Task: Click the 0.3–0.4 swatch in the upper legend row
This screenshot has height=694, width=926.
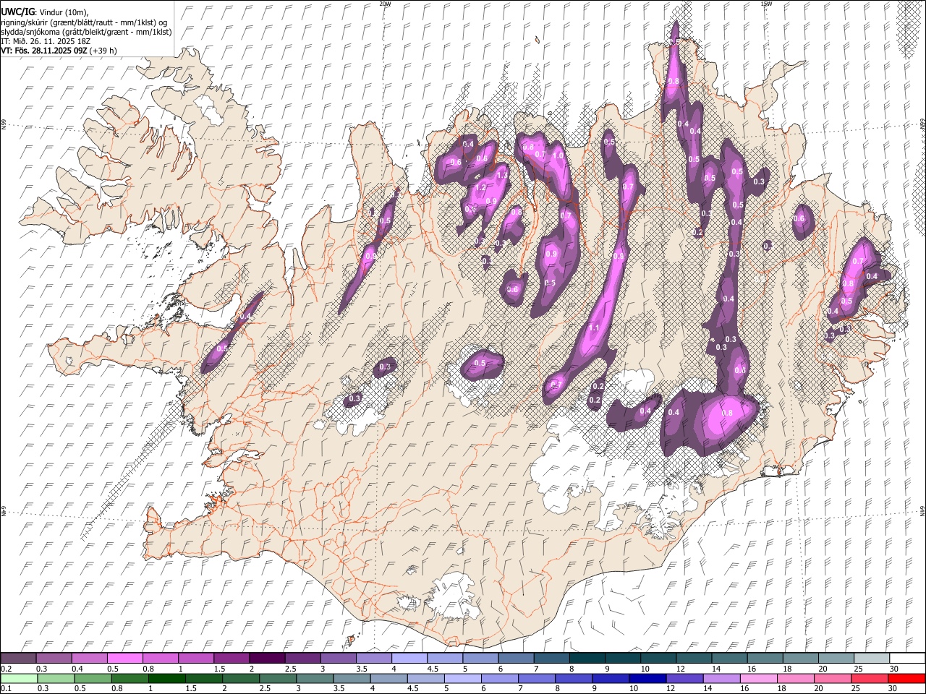Action: 54,658
